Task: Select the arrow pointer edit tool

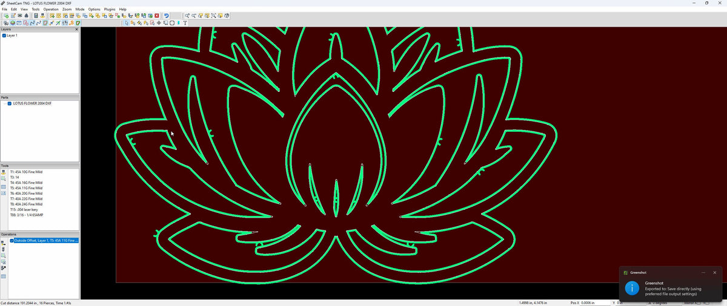Action: pos(127,23)
